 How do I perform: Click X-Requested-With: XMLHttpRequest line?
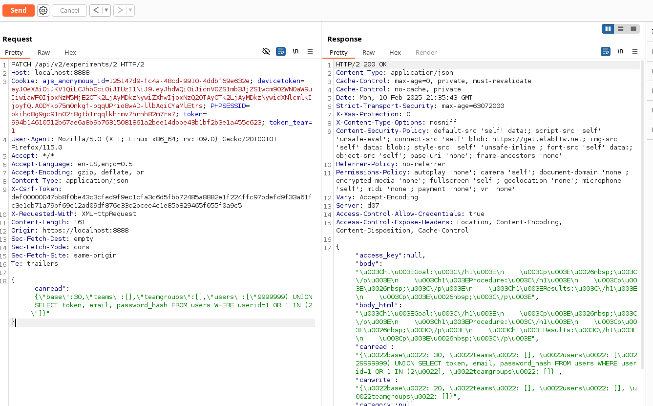point(74,214)
